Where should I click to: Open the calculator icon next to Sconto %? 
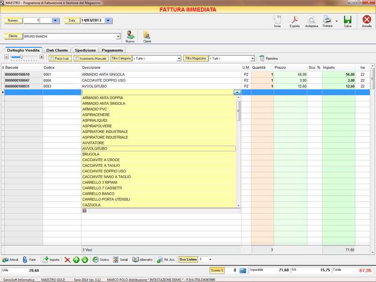(x=243, y=271)
